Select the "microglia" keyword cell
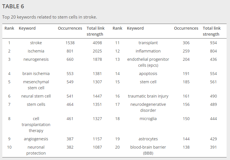This screenshot has height=160, width=230. [x=148, y=119]
